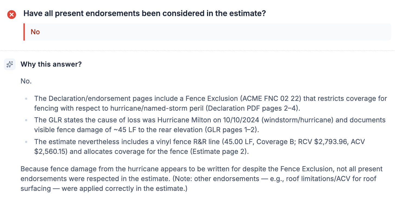Select the endorsements question heading
The width and height of the screenshot is (395, 199).
145,14
